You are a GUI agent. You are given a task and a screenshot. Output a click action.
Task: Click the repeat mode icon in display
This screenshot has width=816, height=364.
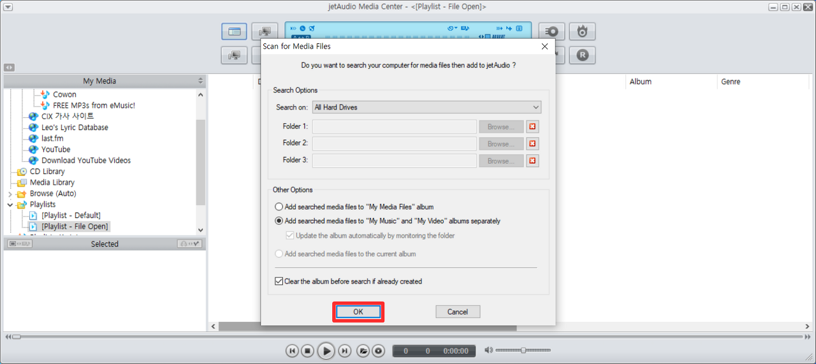pyautogui.click(x=452, y=29)
